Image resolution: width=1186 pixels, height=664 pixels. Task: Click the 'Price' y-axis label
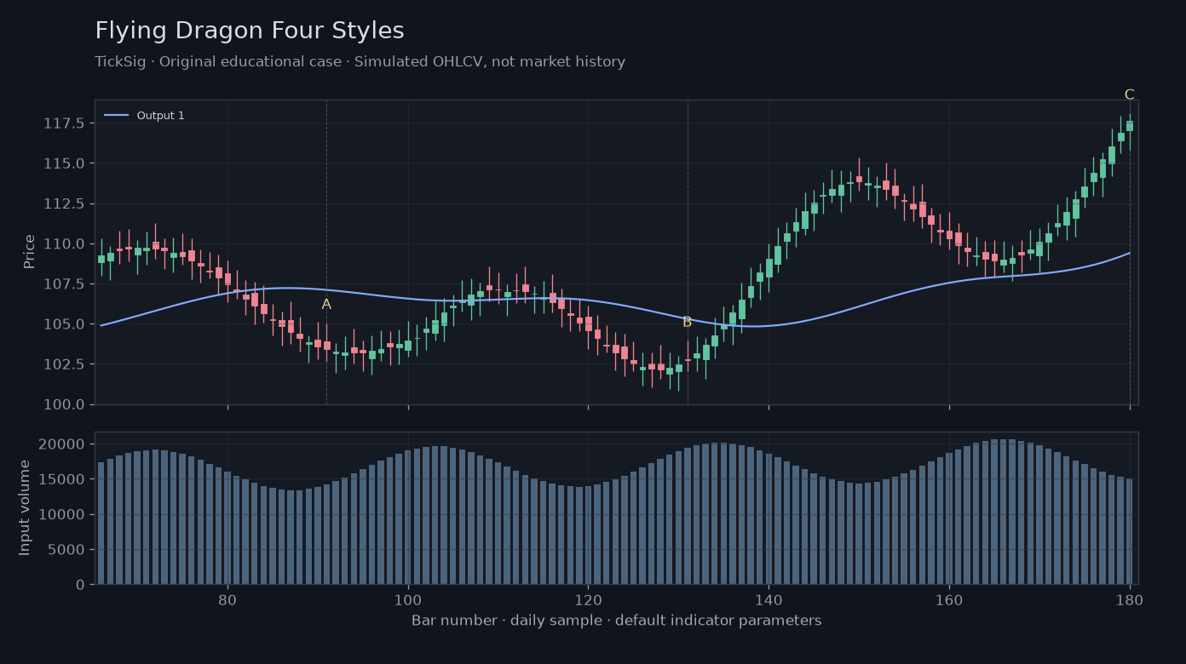[x=30, y=251]
